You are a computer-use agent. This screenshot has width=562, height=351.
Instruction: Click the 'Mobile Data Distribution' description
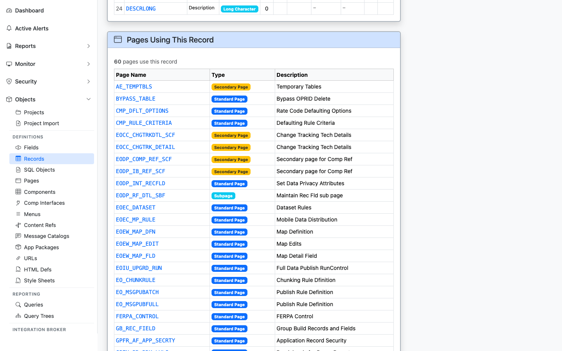[307, 220]
